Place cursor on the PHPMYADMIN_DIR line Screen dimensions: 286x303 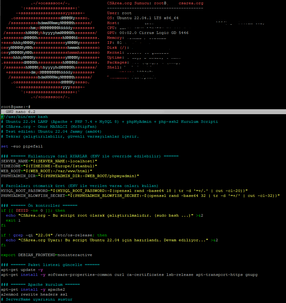click(70, 176)
